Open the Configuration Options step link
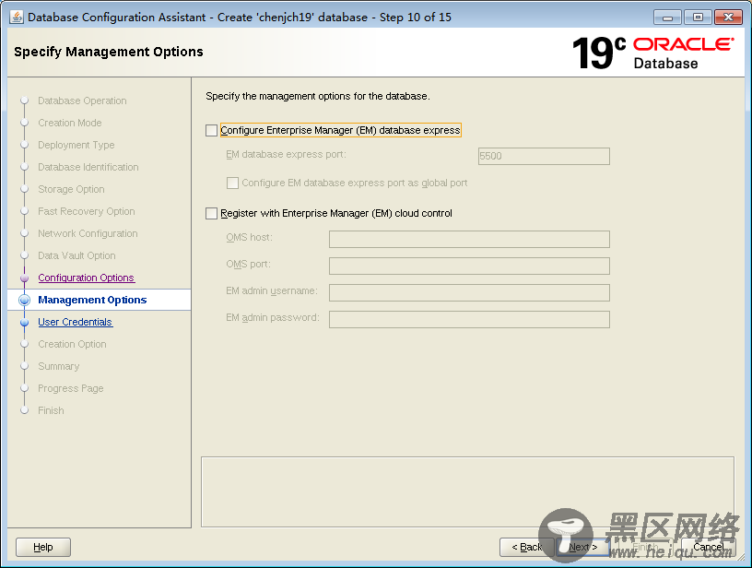This screenshot has width=752, height=568. click(x=87, y=278)
